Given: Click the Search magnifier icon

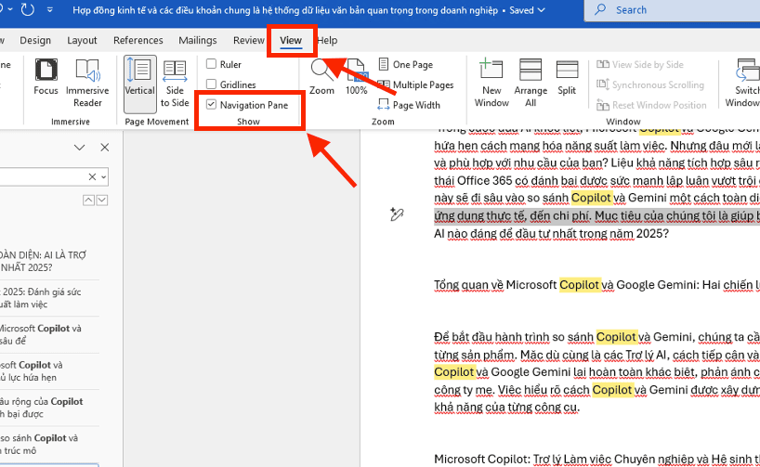Looking at the screenshot, I should click(x=600, y=9).
